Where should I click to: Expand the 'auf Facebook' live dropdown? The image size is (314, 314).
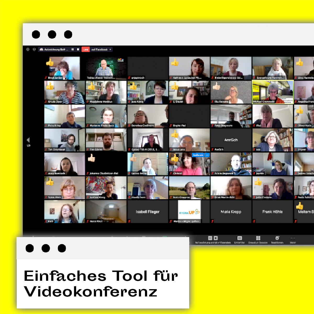pos(110,49)
